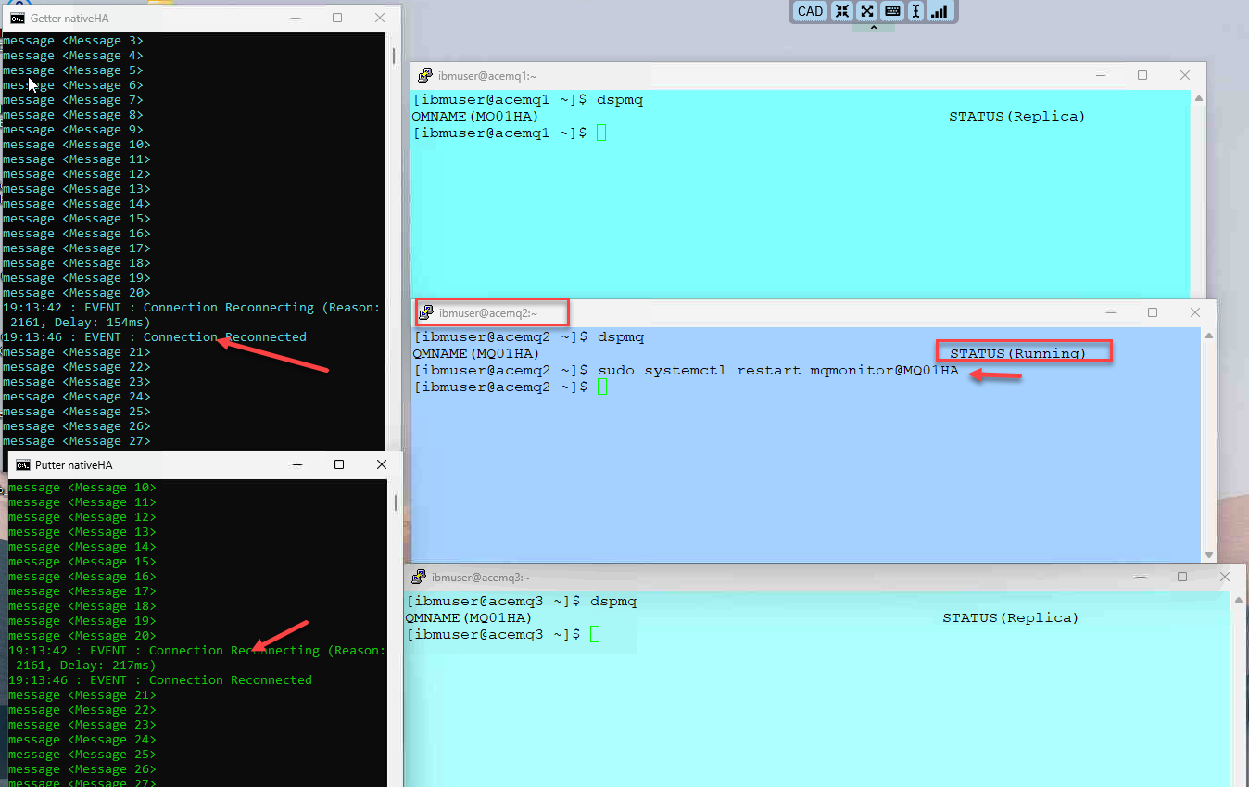Click message <Message 21> line in Getter window

pyautogui.click(x=77, y=351)
